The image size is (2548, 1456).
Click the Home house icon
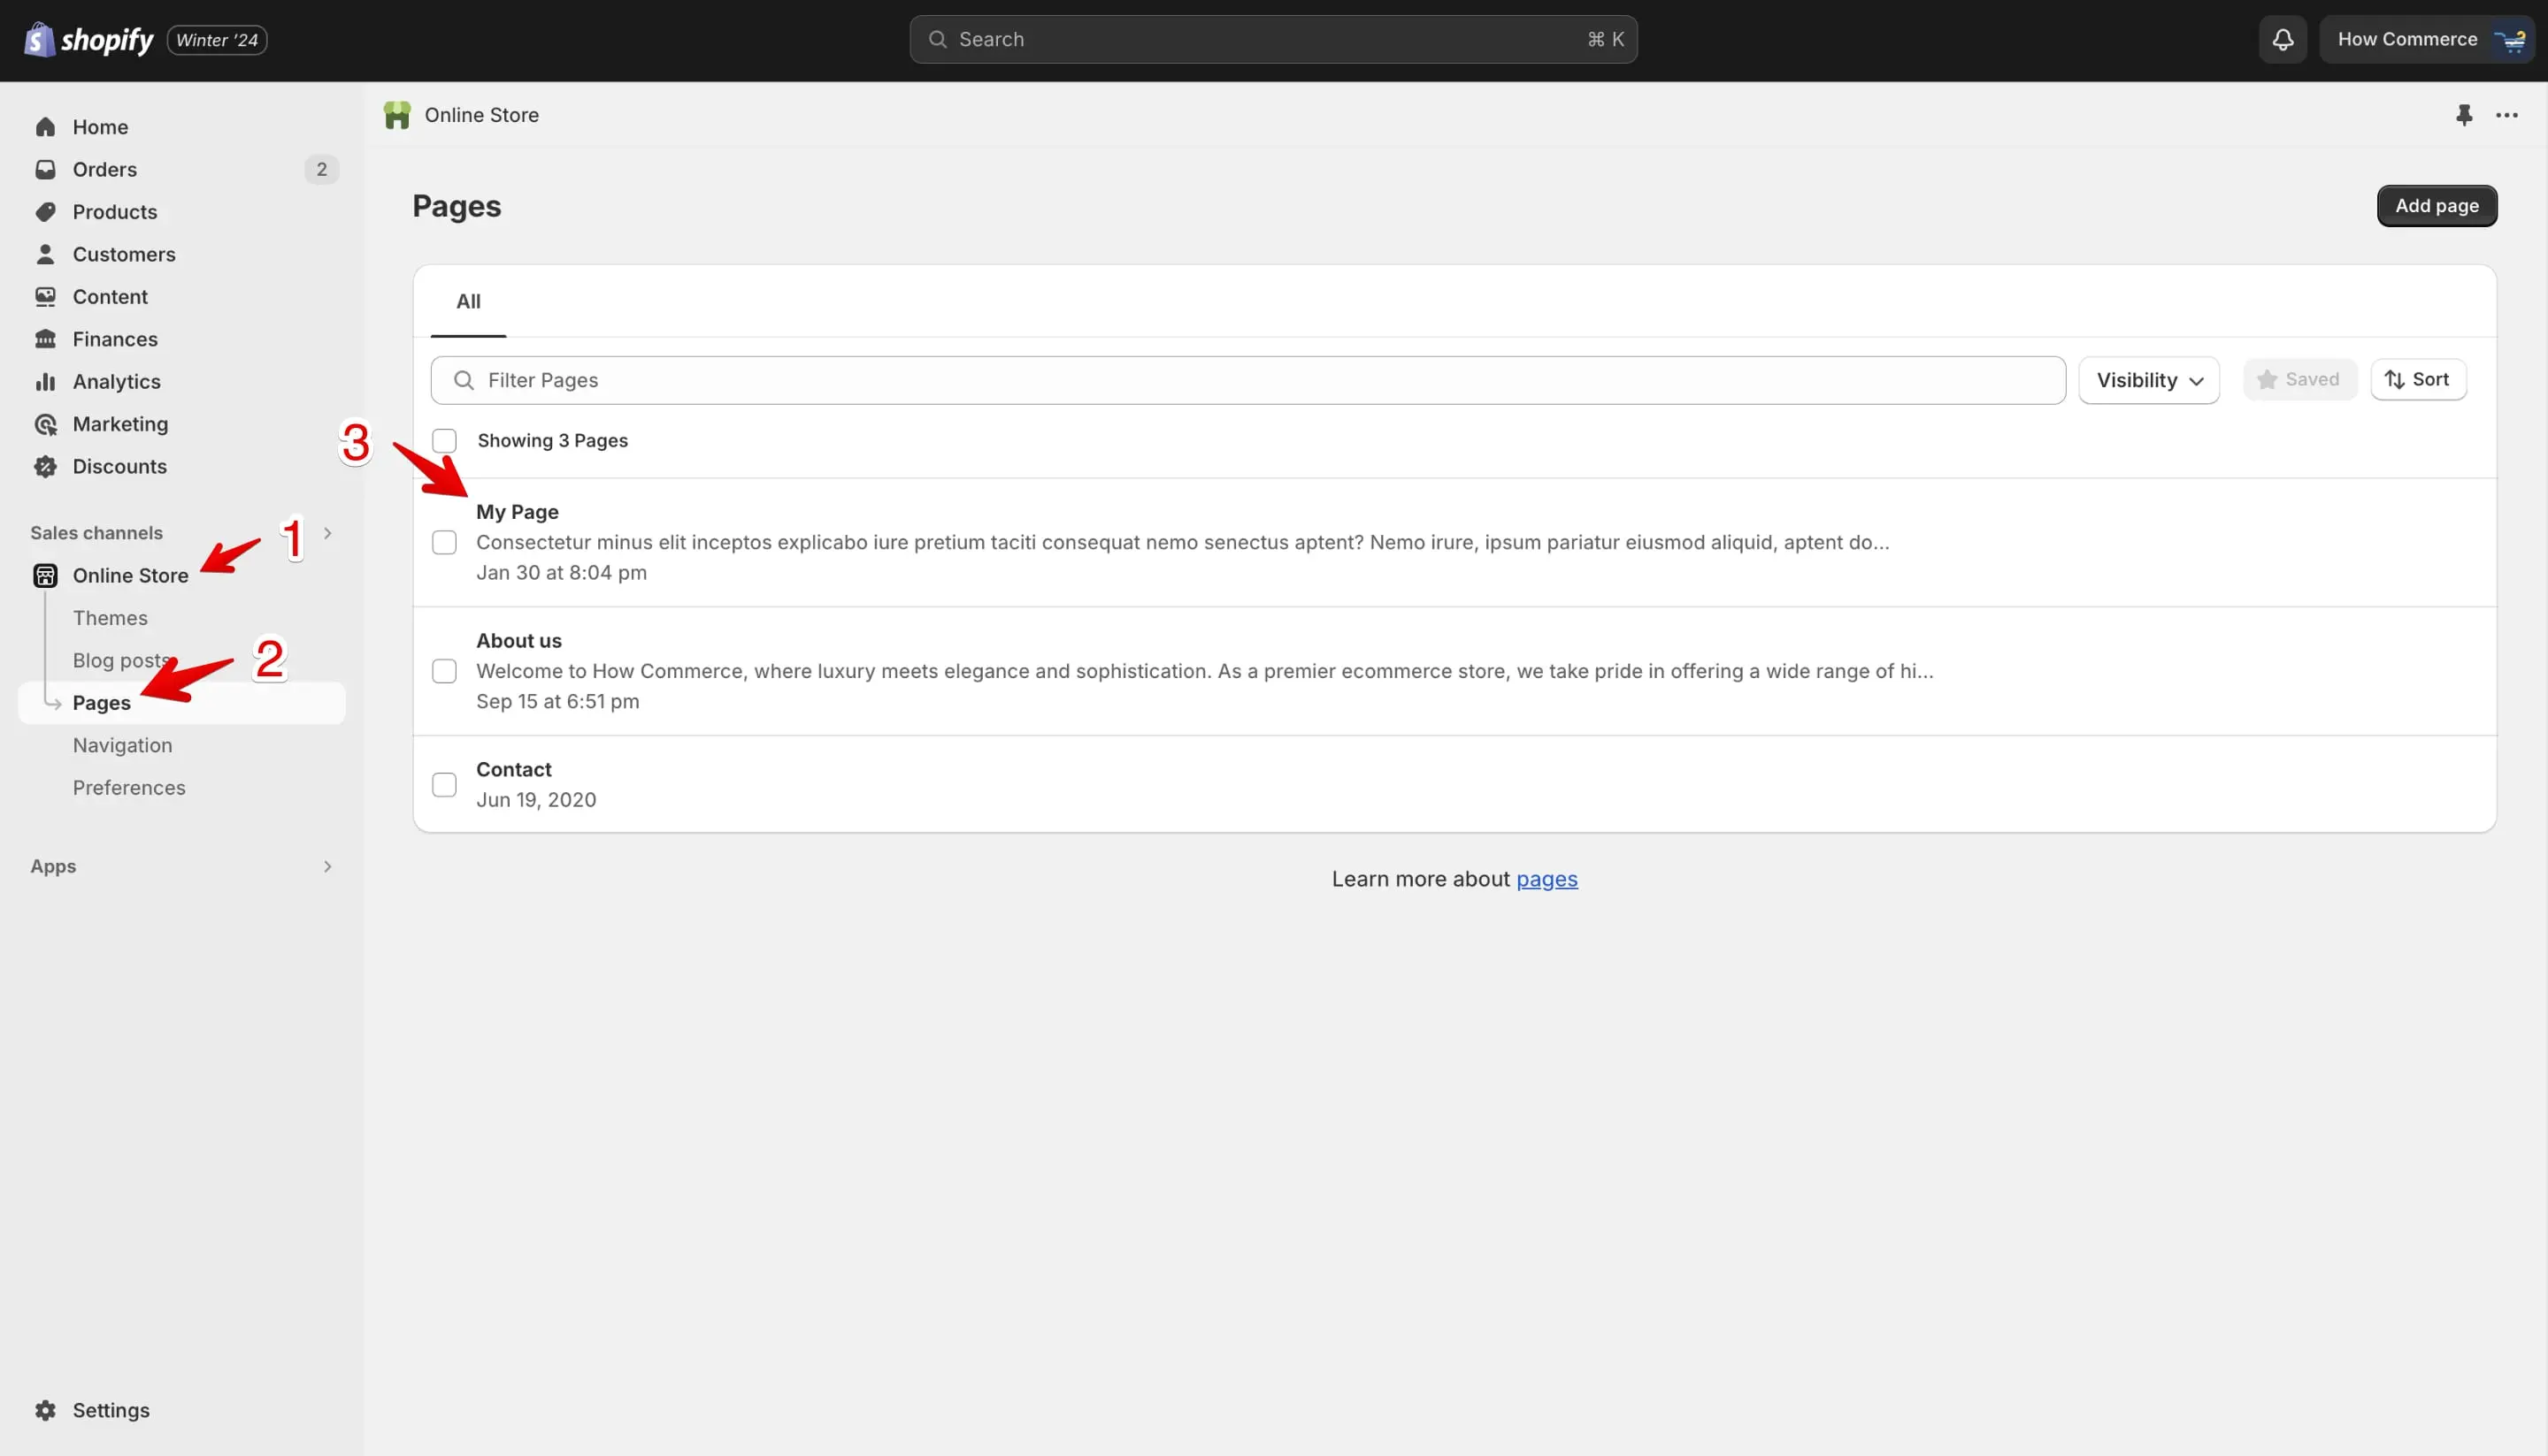pyautogui.click(x=45, y=127)
